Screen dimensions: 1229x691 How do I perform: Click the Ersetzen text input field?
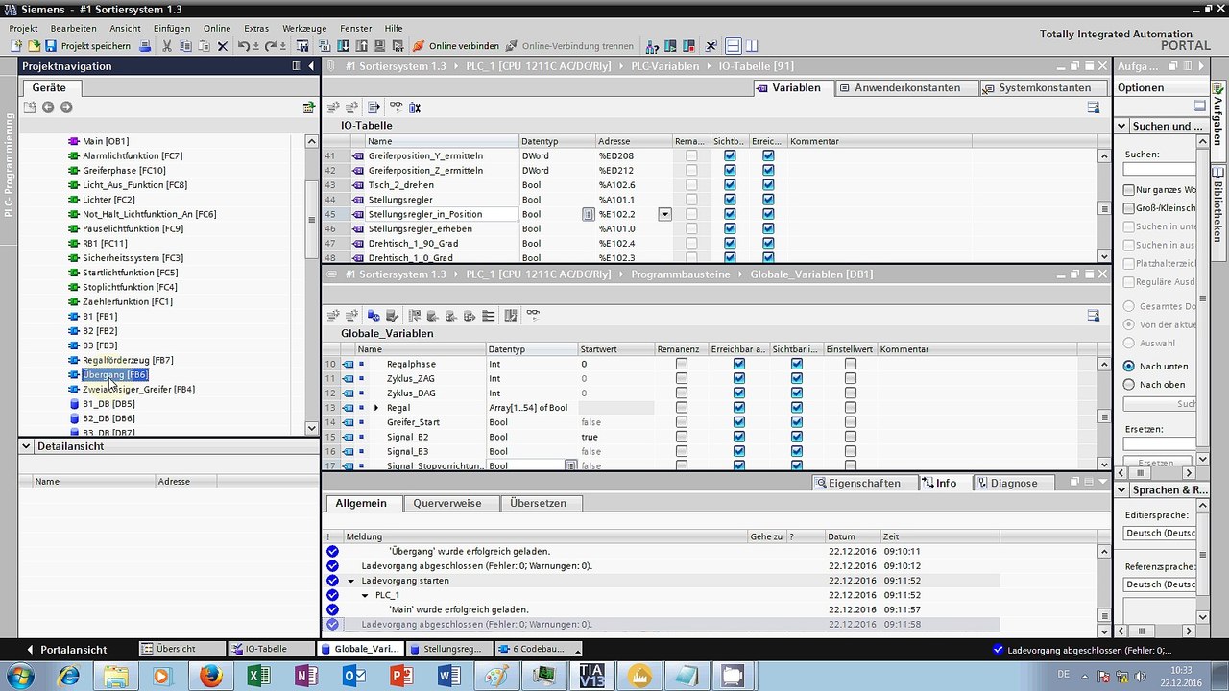(1160, 444)
